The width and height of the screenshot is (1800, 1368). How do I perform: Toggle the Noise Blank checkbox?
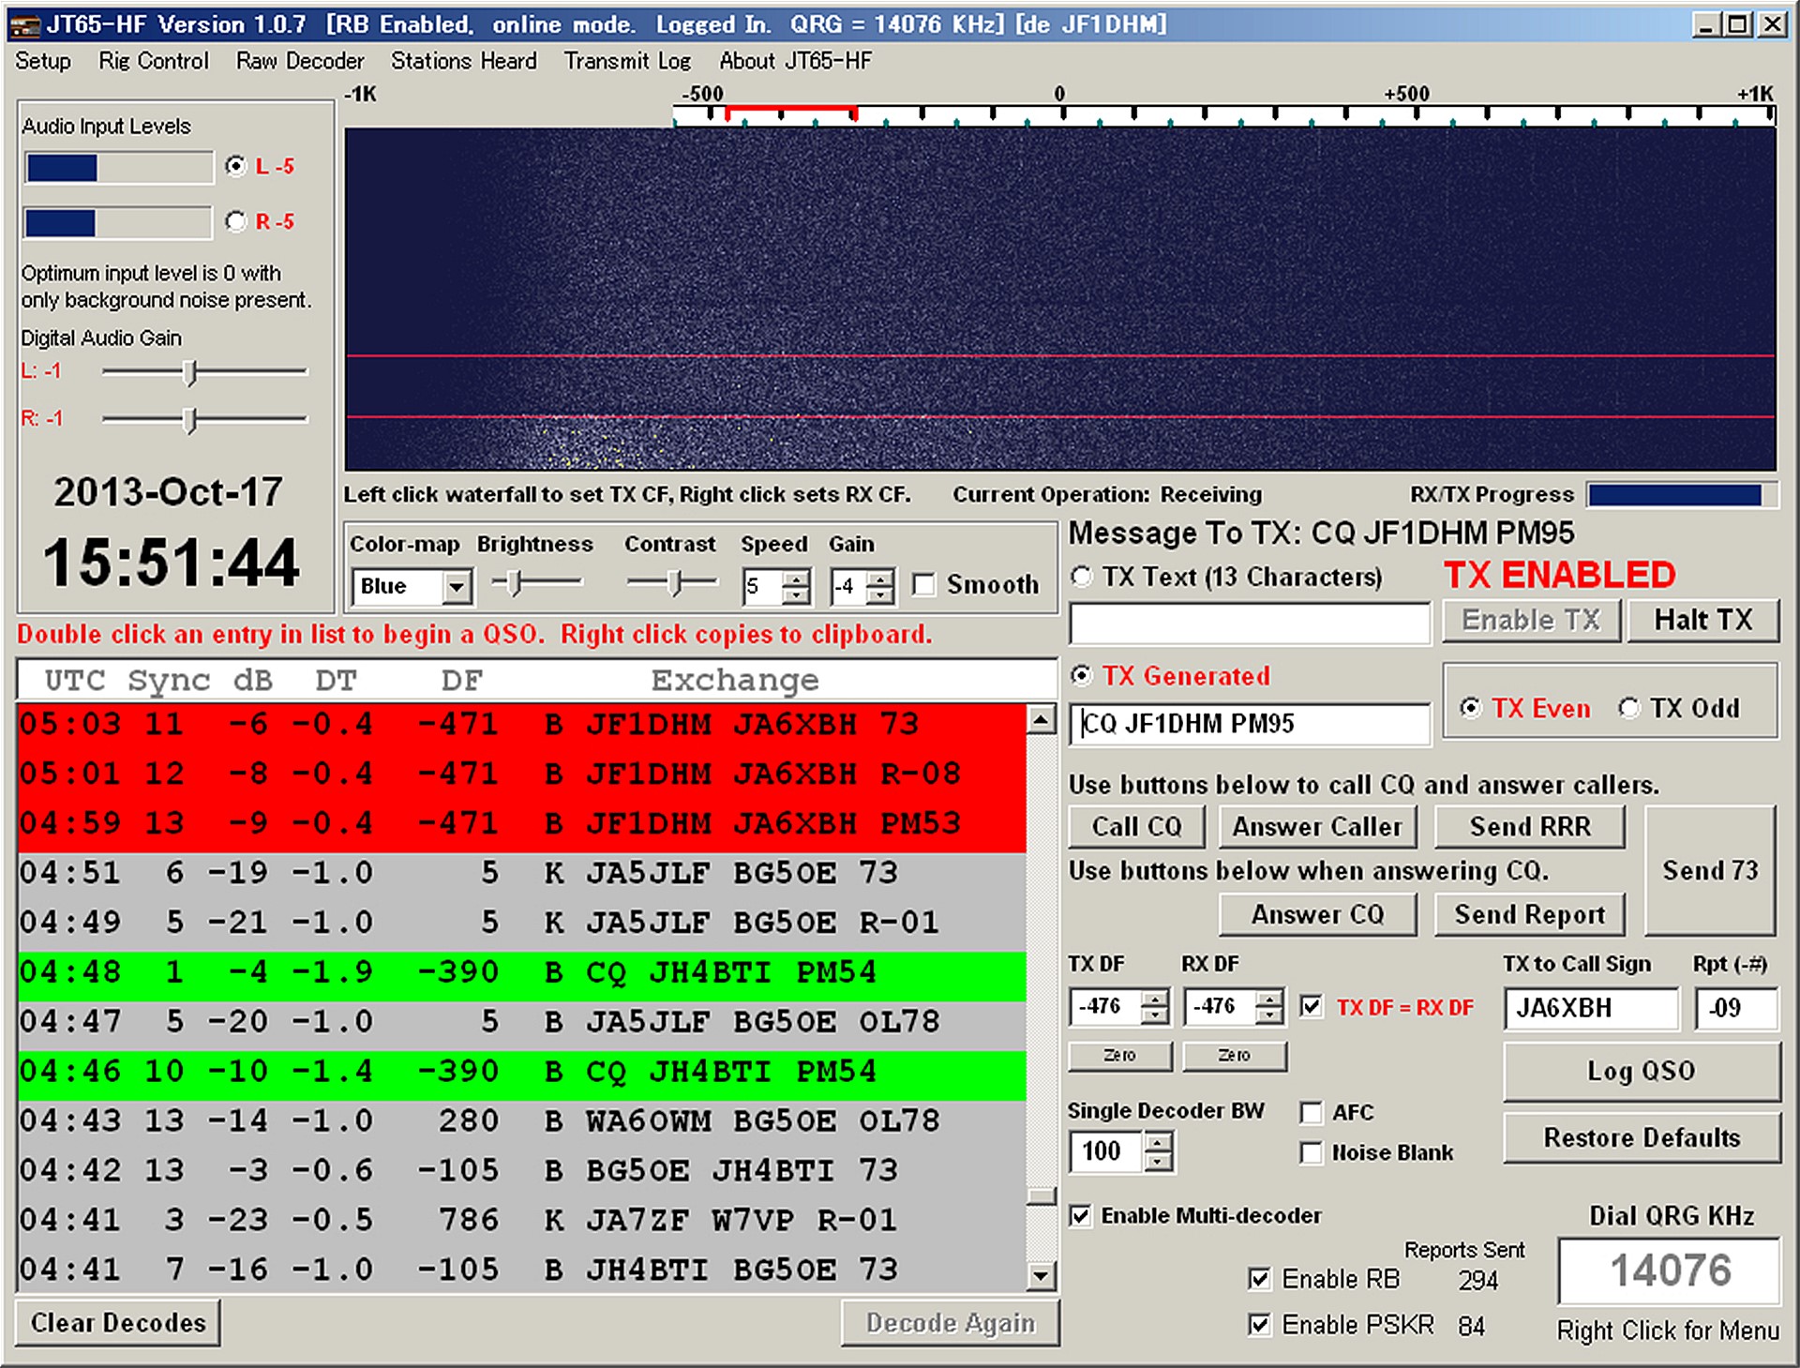pos(1312,1152)
